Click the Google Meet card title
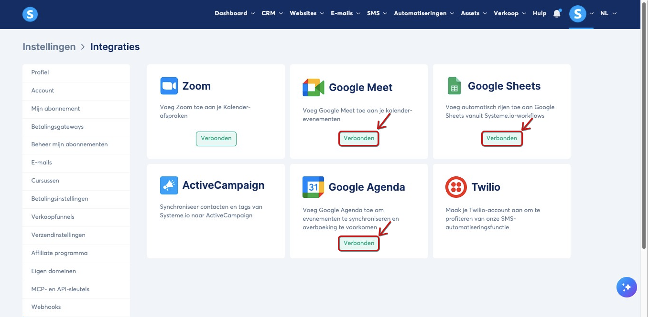Image resolution: width=649 pixels, height=317 pixels. pos(361,88)
